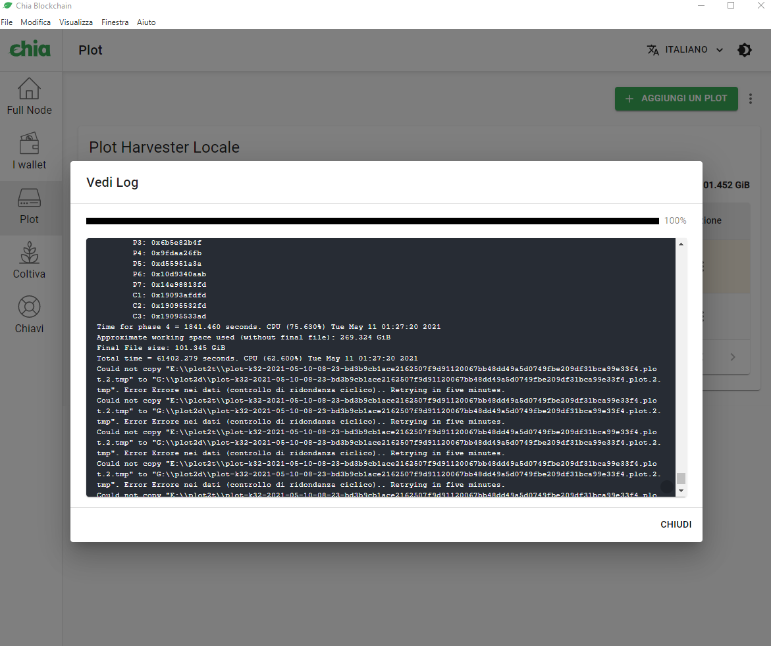Toggle dark mode brightness icon

click(745, 49)
